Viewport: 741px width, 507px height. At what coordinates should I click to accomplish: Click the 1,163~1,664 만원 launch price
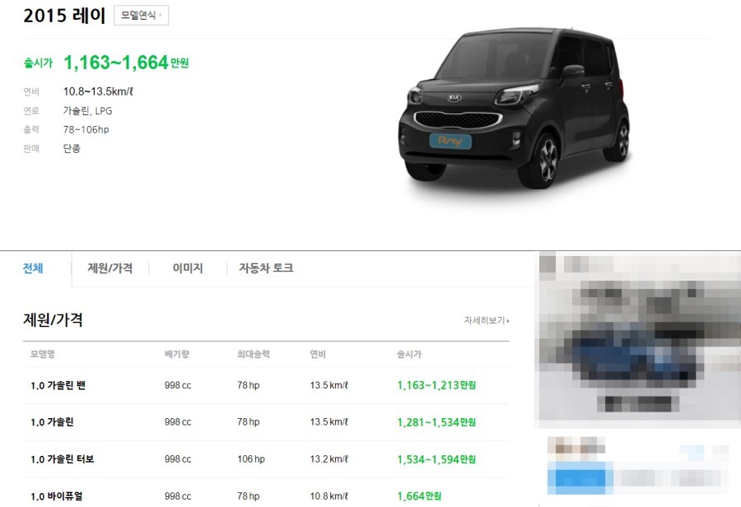tap(126, 63)
